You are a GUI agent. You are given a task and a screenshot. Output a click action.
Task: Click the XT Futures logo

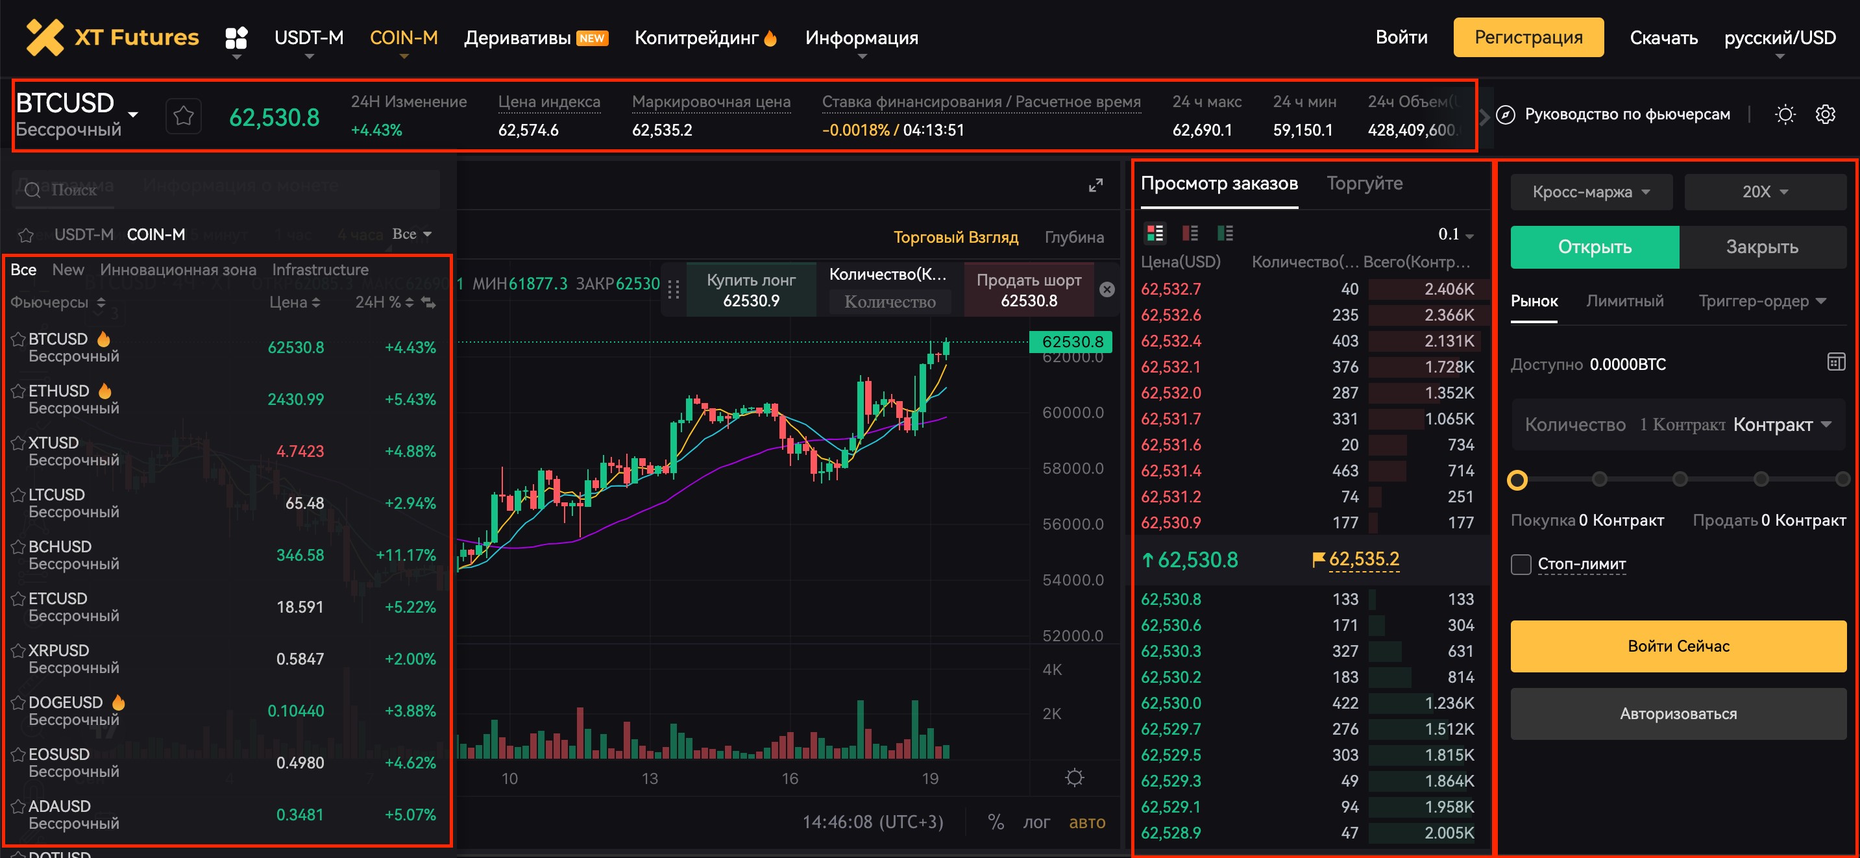[112, 37]
